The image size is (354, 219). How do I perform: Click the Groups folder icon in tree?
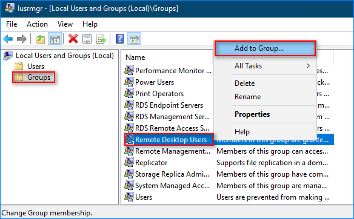[19, 77]
